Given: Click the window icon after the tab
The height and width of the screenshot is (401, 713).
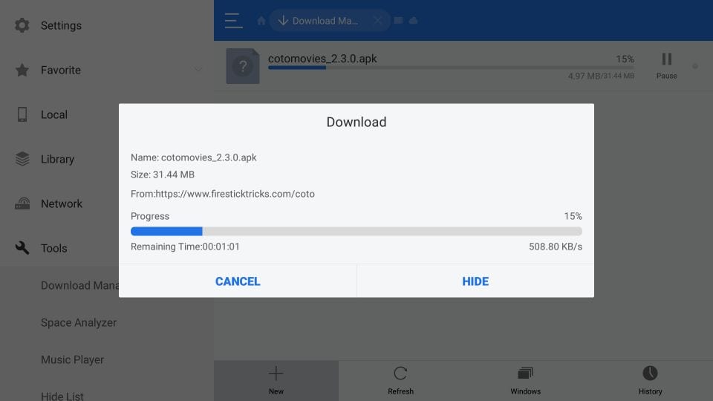Looking at the screenshot, I should click(x=398, y=21).
